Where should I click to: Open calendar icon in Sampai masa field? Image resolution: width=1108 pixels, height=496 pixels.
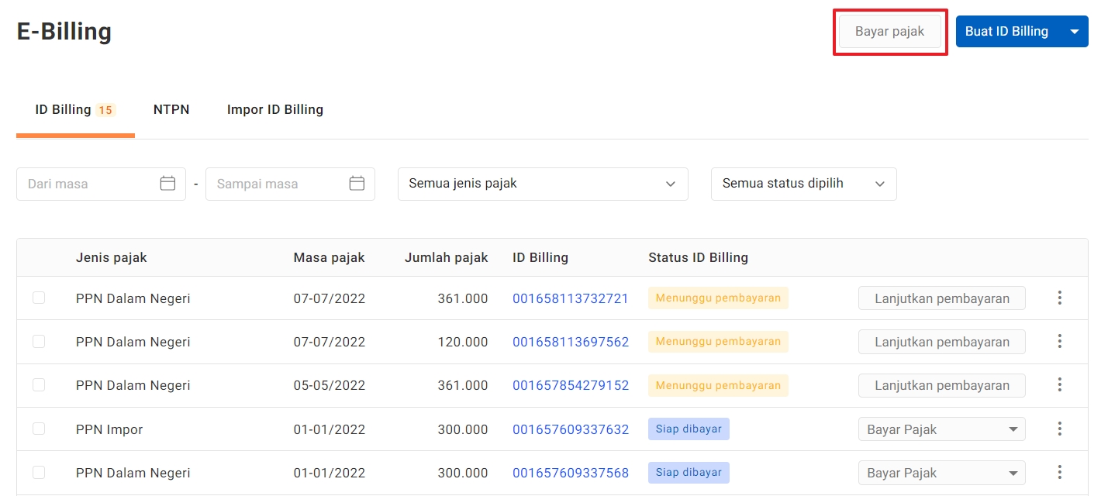tap(357, 184)
